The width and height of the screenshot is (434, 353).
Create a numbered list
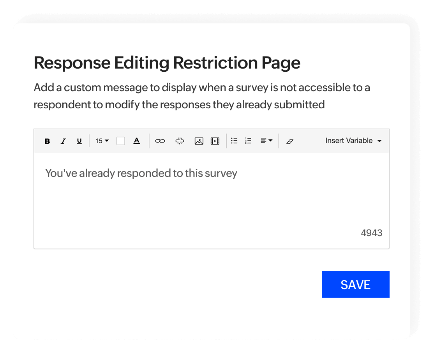[x=248, y=141]
